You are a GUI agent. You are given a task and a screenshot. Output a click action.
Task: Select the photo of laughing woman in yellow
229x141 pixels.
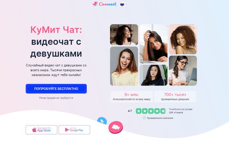click(x=124, y=66)
